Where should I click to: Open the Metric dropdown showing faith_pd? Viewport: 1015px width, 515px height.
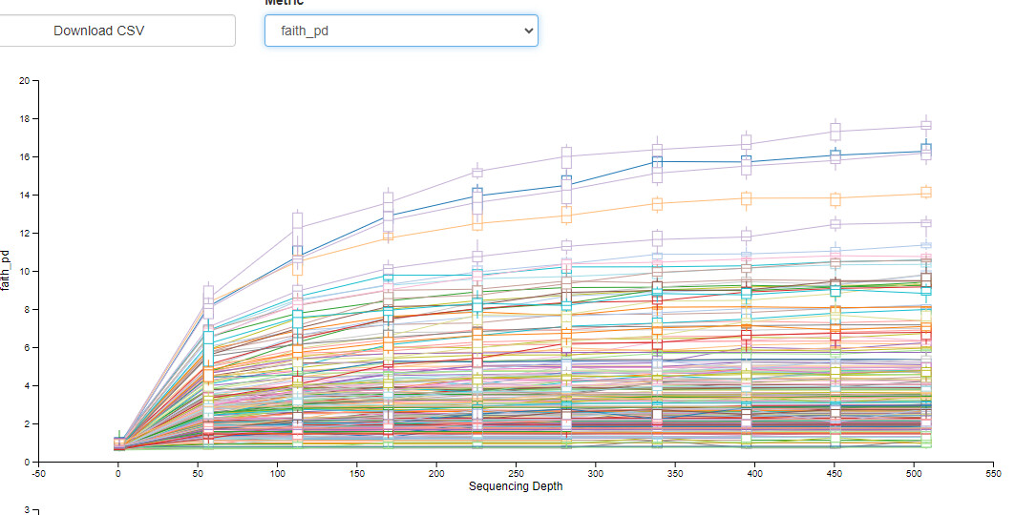tap(401, 31)
